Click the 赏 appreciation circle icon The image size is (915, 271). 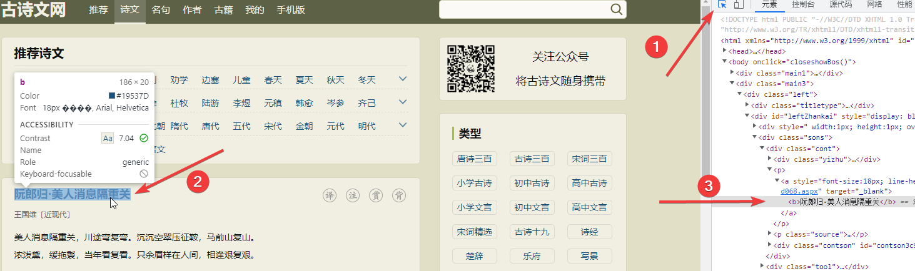pyautogui.click(x=376, y=195)
